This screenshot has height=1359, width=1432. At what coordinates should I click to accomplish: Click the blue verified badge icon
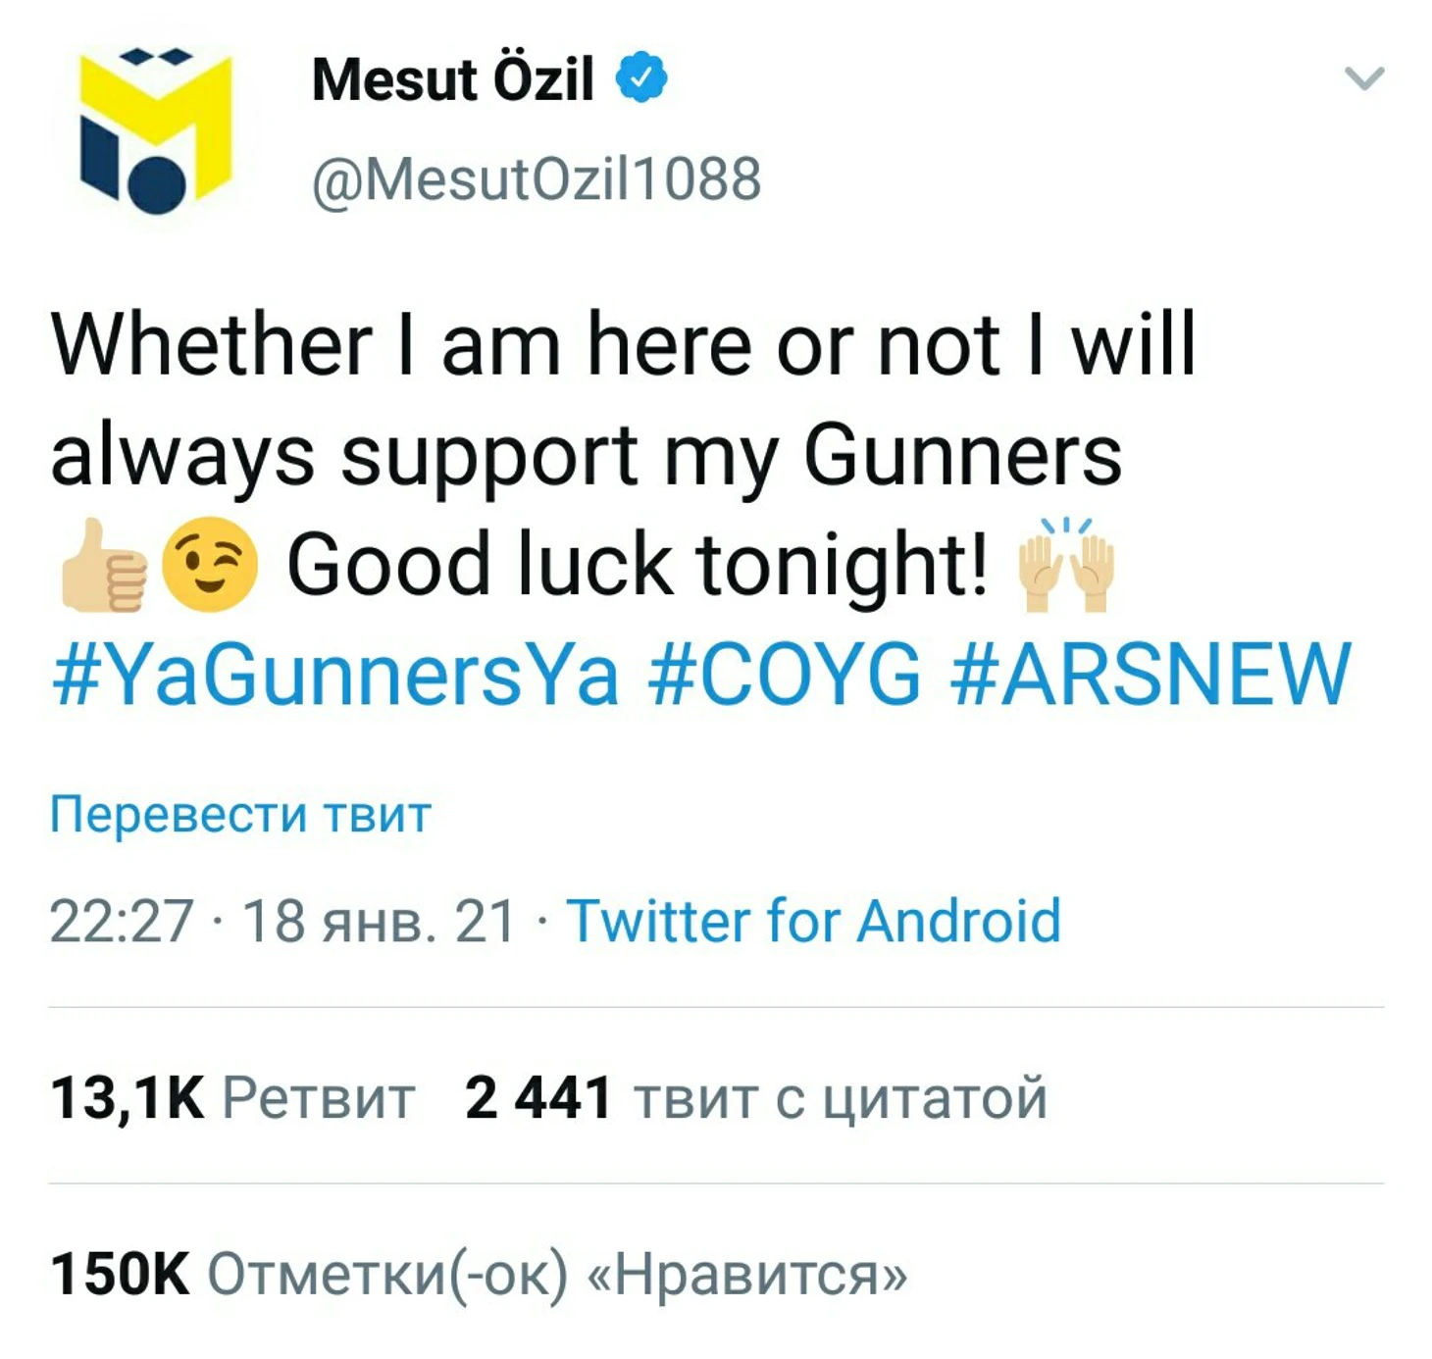pos(641,77)
